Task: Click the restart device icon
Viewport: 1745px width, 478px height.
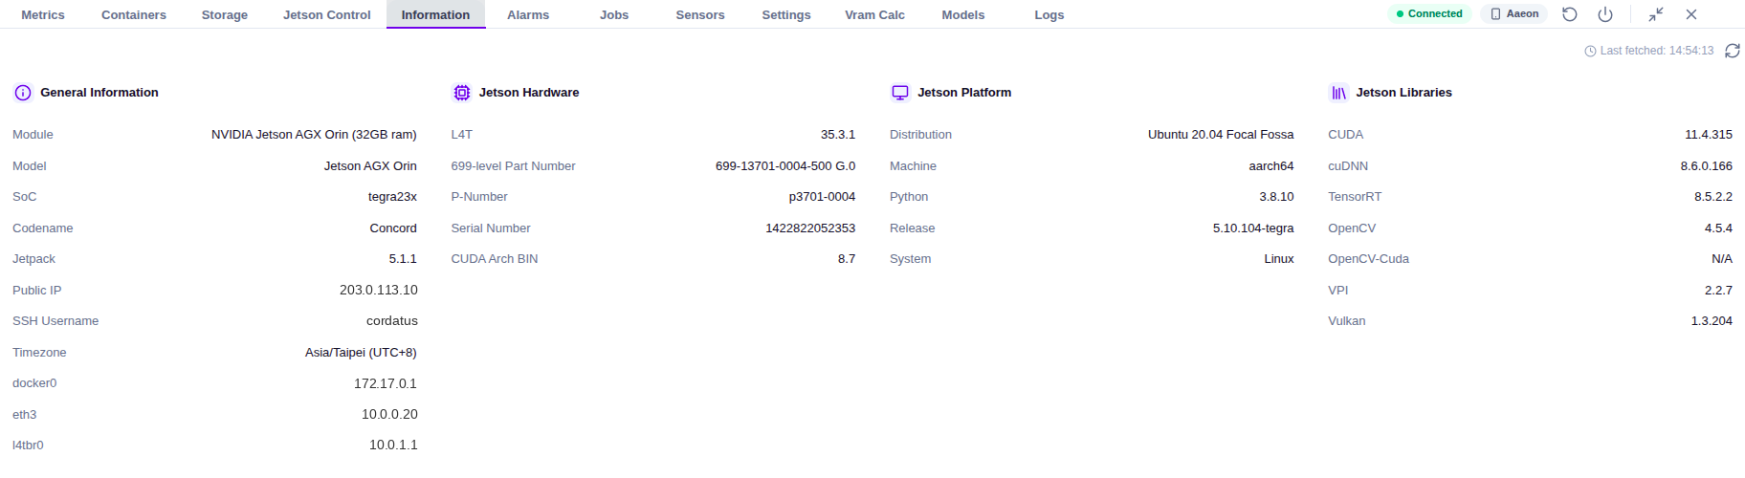Action: click(x=1570, y=14)
